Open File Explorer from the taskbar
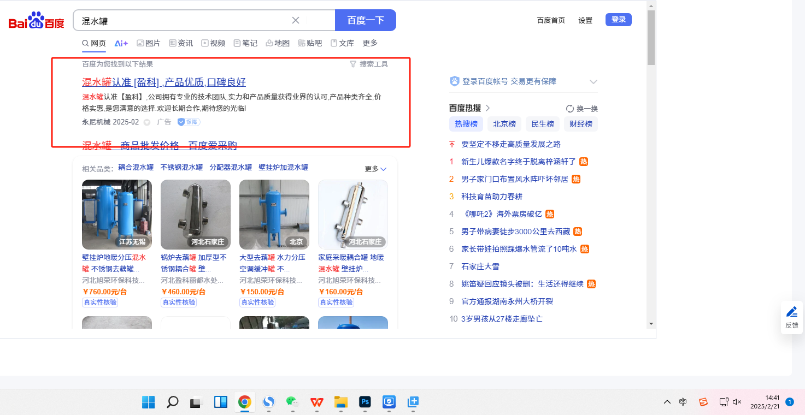The image size is (805, 415). pos(341,402)
